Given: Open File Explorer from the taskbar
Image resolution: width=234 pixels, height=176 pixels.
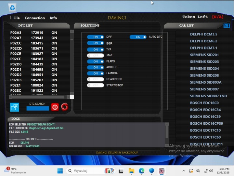Looking at the screenshot, I should [x=131, y=171].
